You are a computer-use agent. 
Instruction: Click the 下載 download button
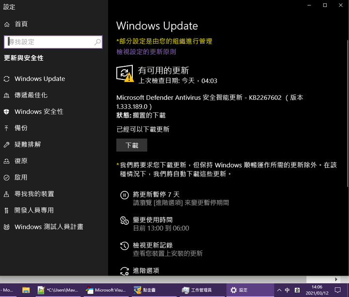(x=132, y=145)
